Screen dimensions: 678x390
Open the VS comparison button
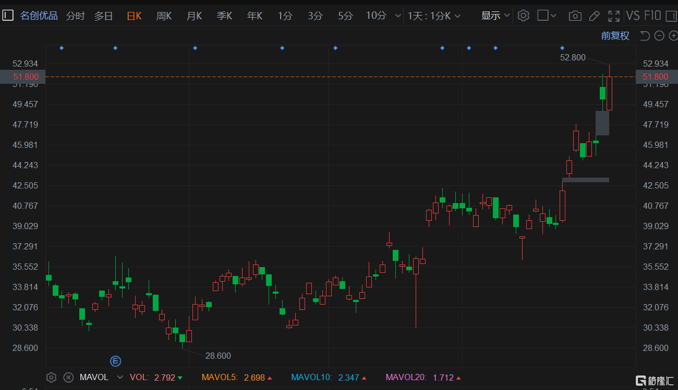click(633, 16)
